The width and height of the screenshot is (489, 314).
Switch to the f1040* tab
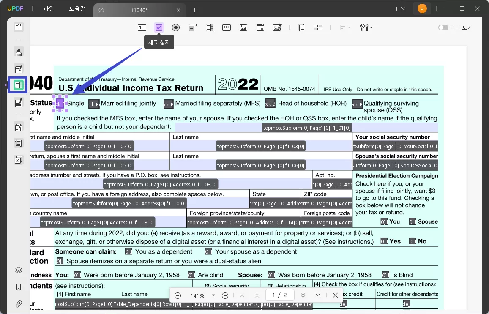click(x=139, y=10)
